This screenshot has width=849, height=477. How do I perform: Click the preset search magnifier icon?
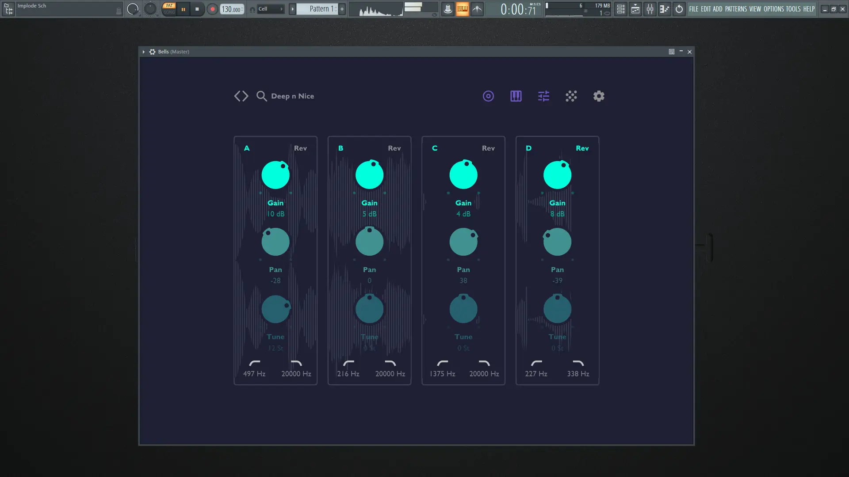point(261,96)
